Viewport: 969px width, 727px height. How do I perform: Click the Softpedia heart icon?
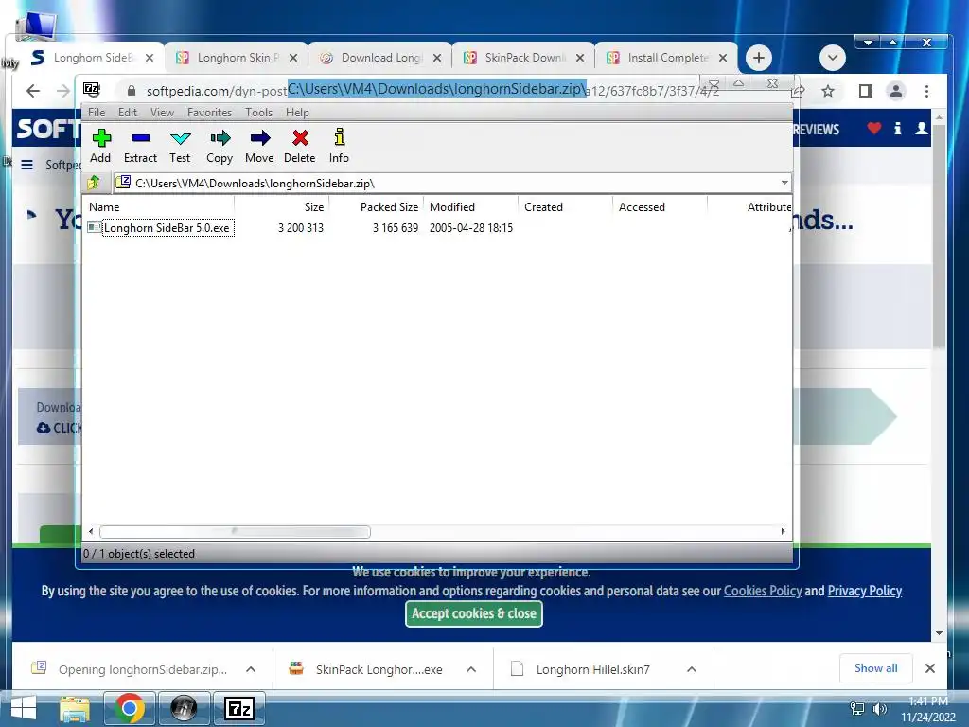pyautogui.click(x=873, y=128)
